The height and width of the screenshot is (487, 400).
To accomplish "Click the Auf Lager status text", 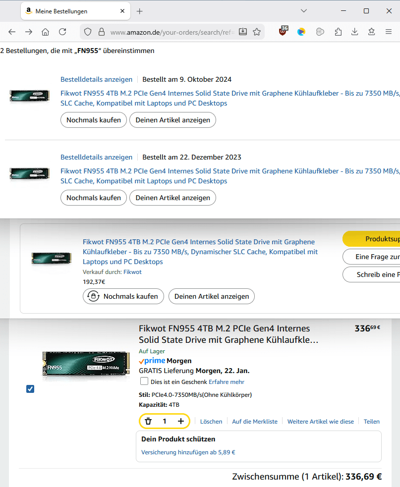I will click(152, 351).
